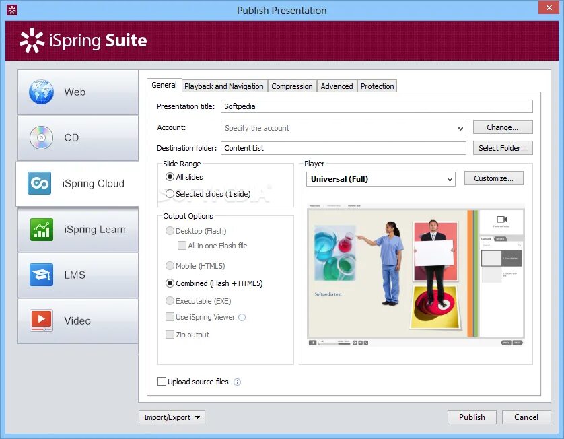Click info icon next to Use iSpring Viewer

(x=242, y=317)
